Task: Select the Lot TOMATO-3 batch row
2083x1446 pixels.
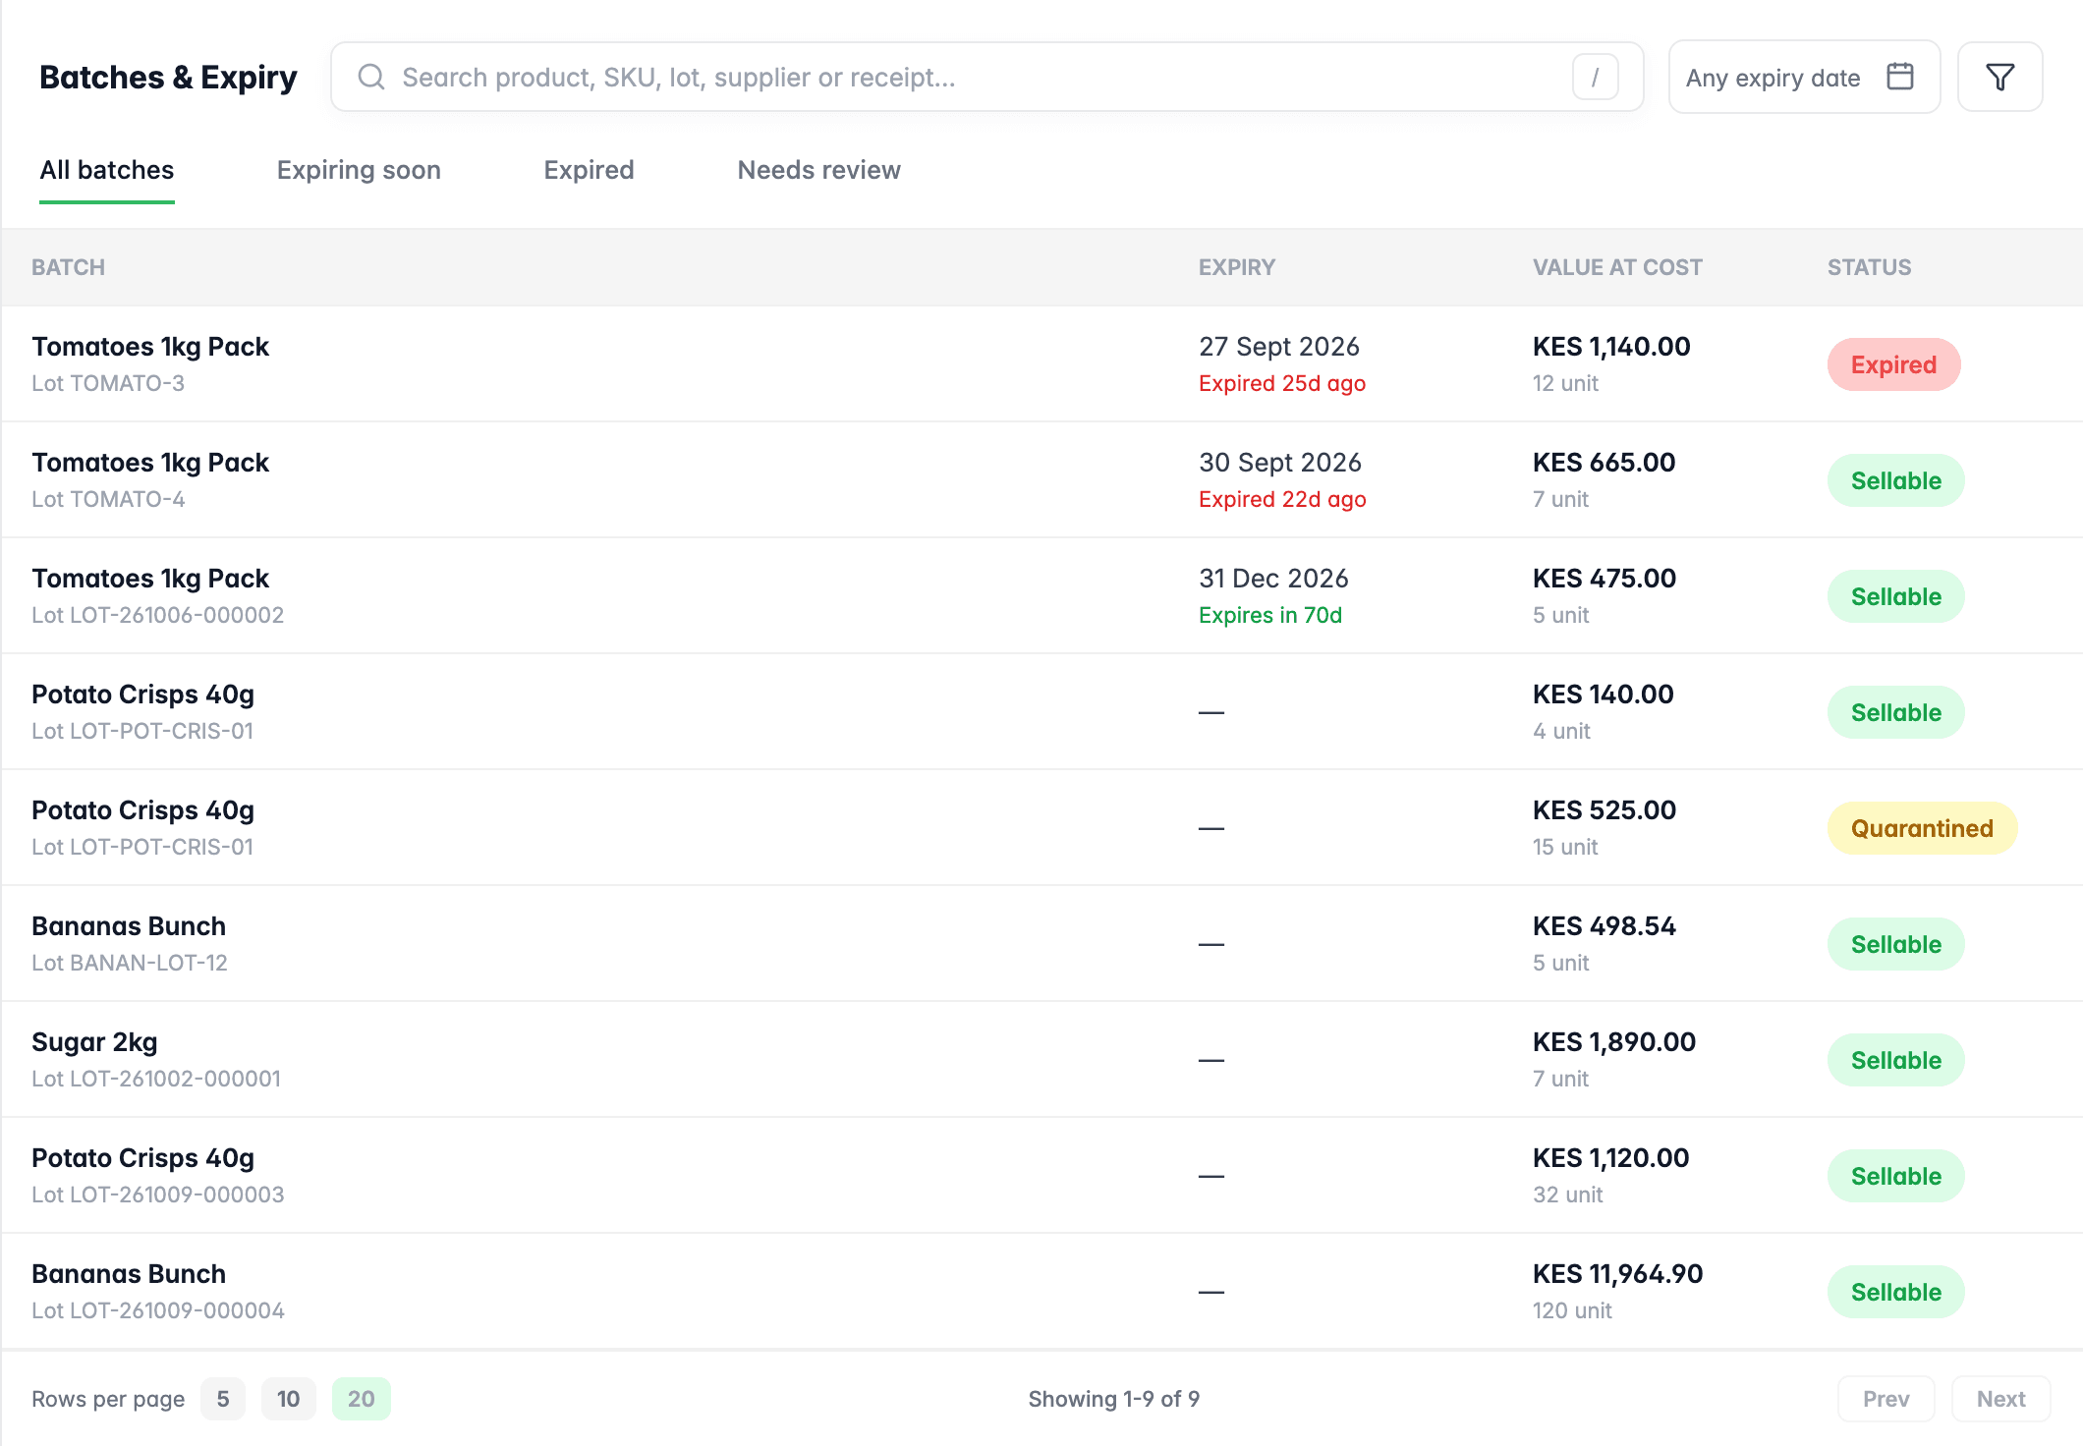Action: click(x=1041, y=364)
